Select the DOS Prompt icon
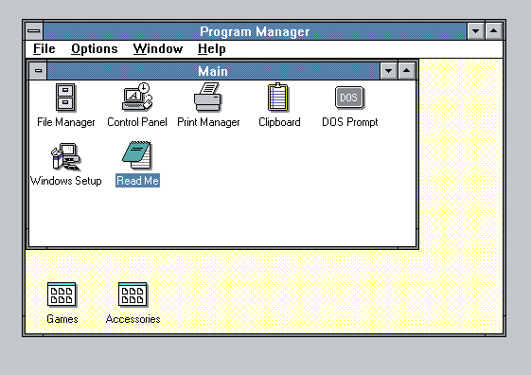Screen dimensions: 531x375 (x=349, y=98)
